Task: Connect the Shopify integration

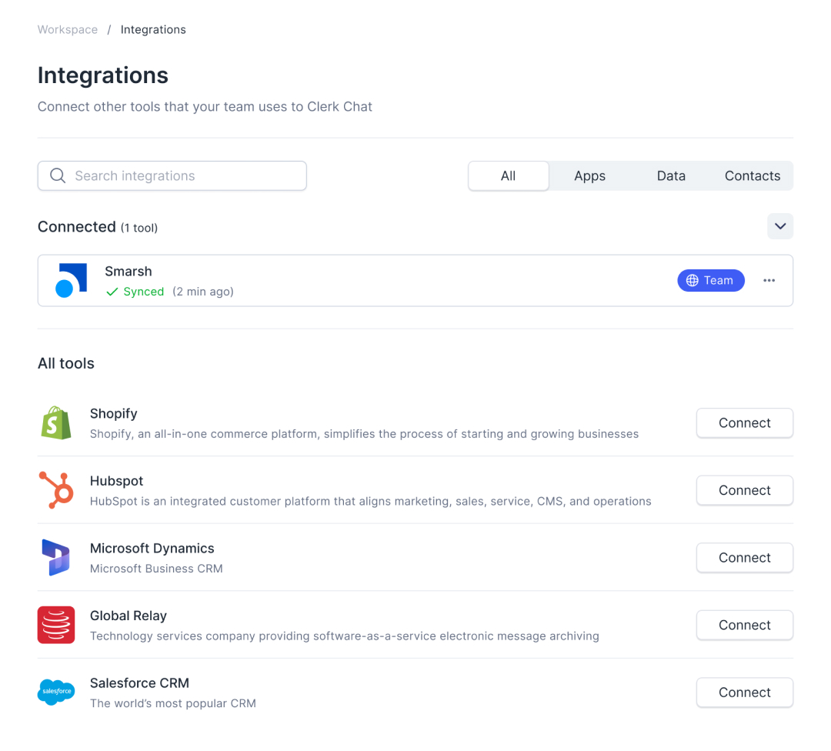Action: 745,423
